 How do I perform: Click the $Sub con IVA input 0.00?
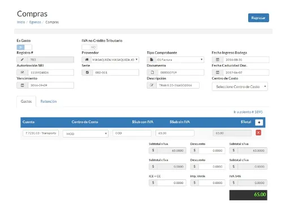132,133
